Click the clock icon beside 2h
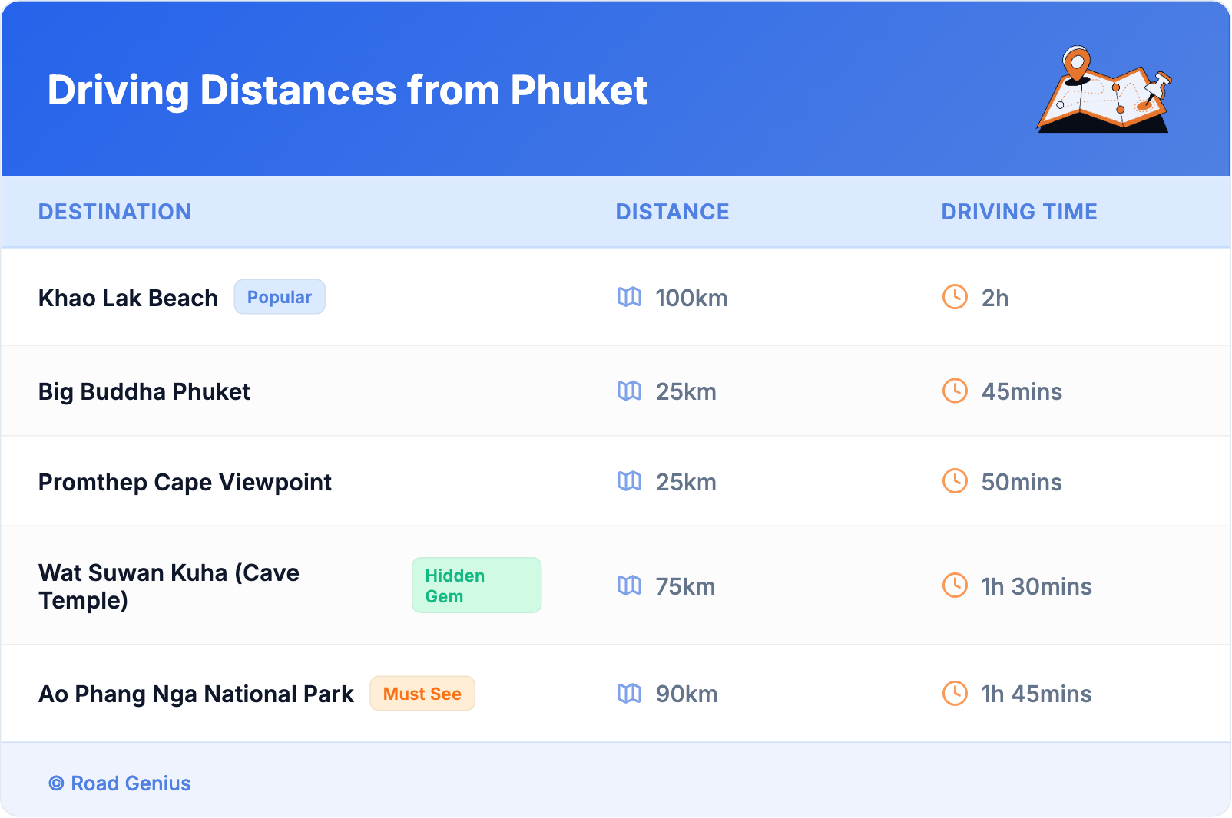 [x=955, y=297]
